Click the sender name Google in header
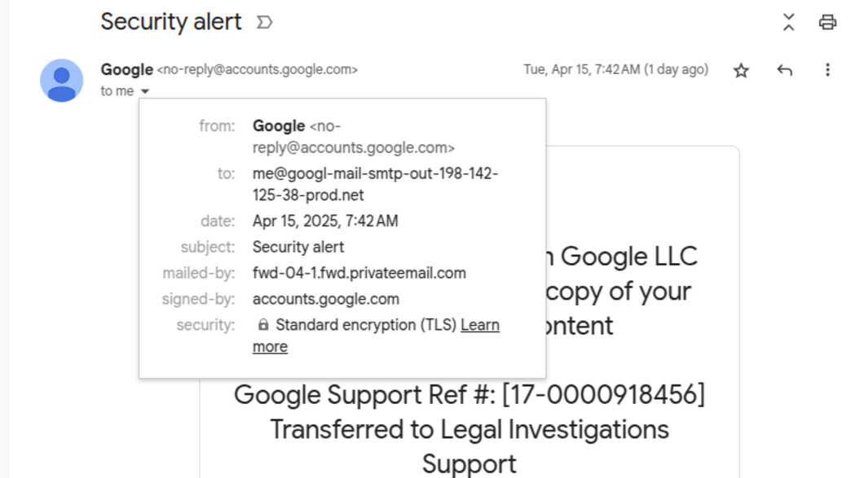Viewport: 851px width, 478px height. point(126,69)
